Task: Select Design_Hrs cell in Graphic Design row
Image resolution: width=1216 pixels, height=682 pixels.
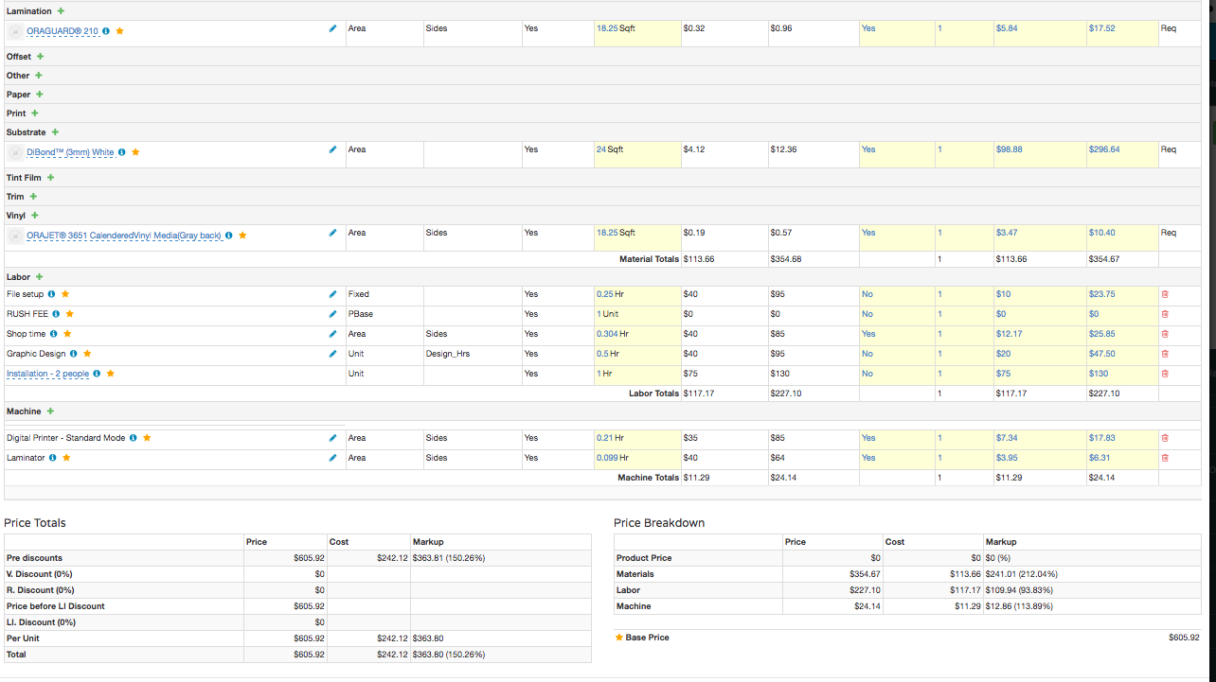Action: [x=448, y=354]
